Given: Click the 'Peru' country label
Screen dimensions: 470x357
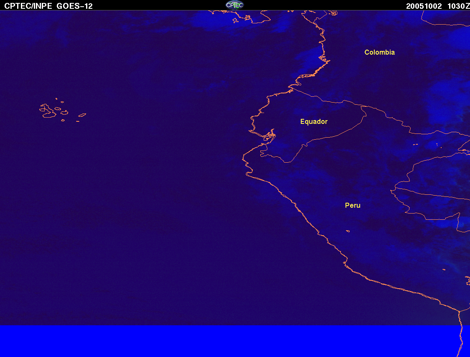Looking at the screenshot, I should pos(353,205).
